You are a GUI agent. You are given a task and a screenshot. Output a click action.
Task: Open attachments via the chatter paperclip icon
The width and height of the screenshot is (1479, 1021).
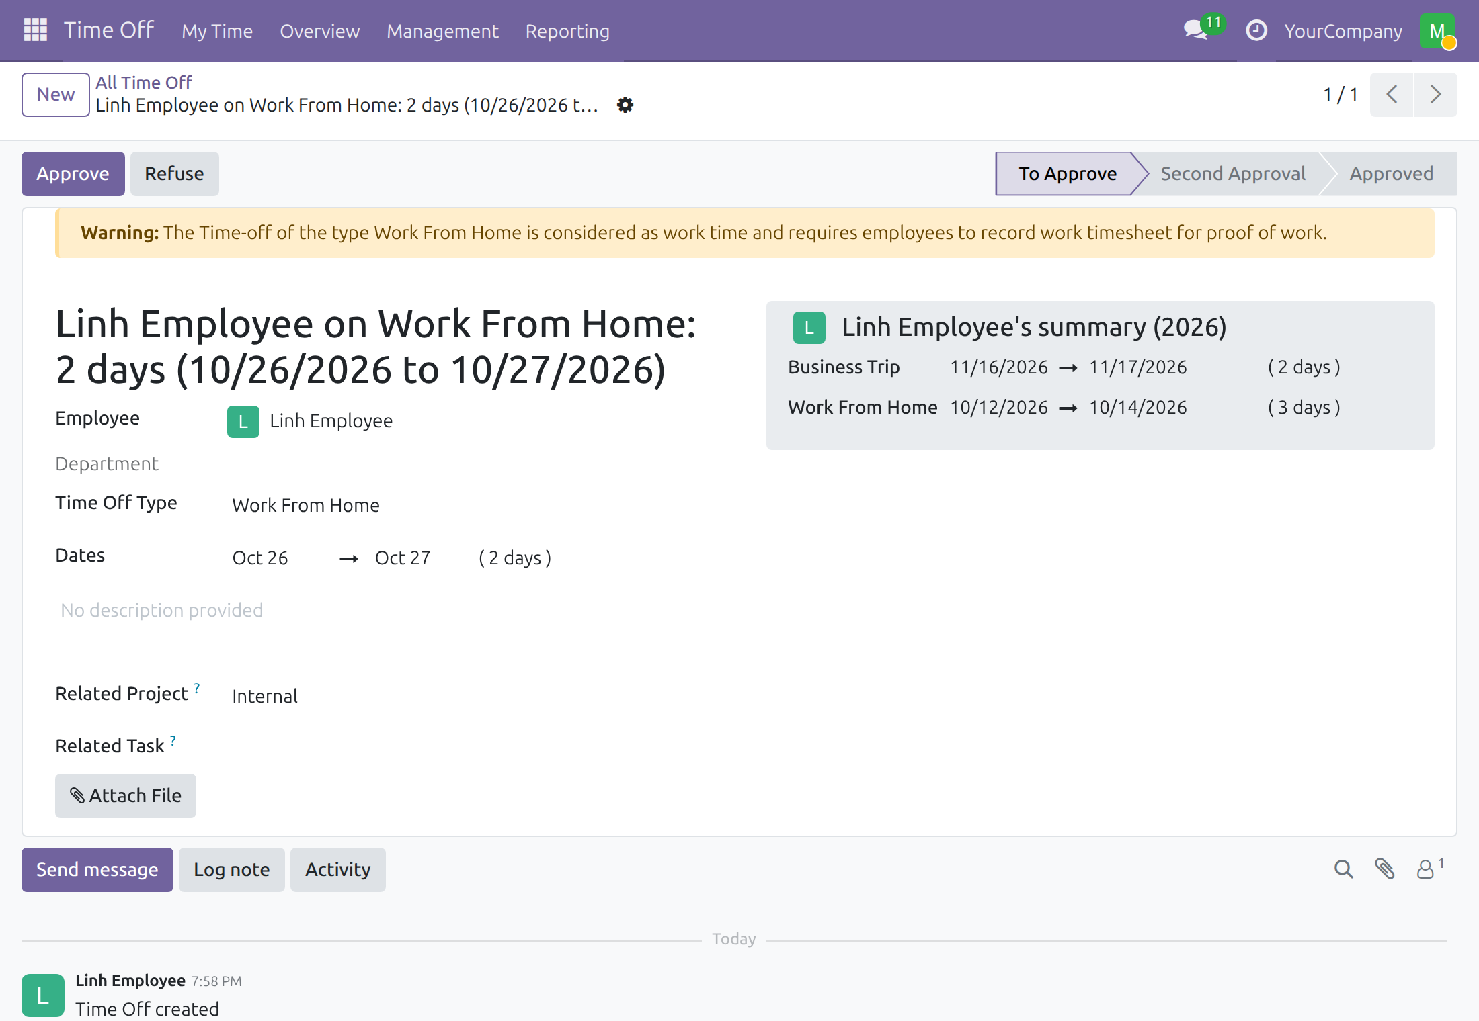pos(1384,869)
